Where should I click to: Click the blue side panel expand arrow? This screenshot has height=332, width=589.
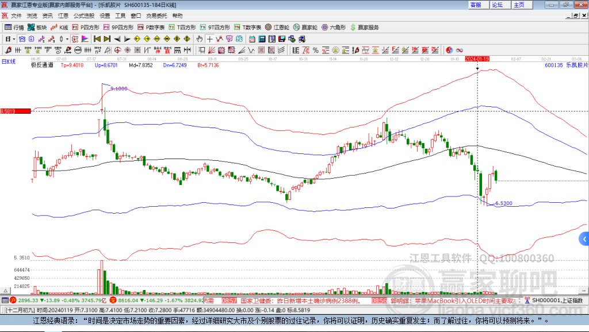(584, 239)
